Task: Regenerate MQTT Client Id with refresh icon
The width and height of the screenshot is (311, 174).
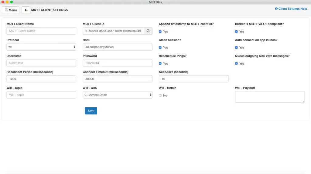Action: [x=148, y=31]
